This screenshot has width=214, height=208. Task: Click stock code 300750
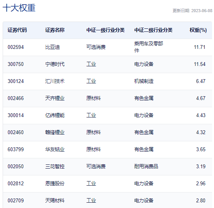point(16,64)
